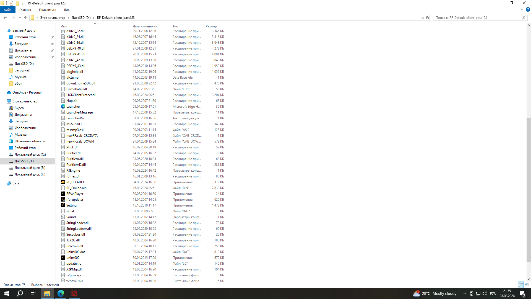Click Этот компьютер in the address bar
Image resolution: width=531 pixels, height=299 pixels.
tap(53, 18)
